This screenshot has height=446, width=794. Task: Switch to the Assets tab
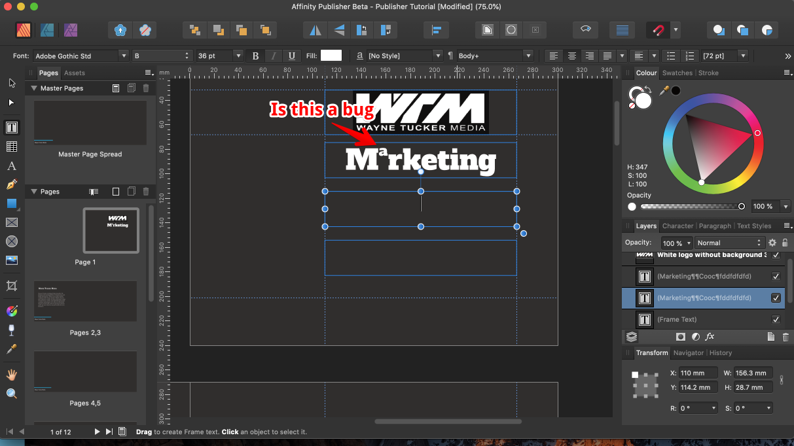pyautogui.click(x=75, y=73)
